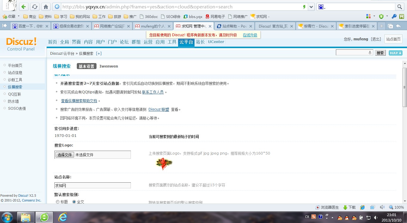Click the magnifier icon in the browser search box
Screen dimensions: 407x223
coord(400,7)
